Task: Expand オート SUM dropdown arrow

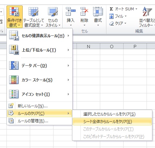Action: [136, 9]
